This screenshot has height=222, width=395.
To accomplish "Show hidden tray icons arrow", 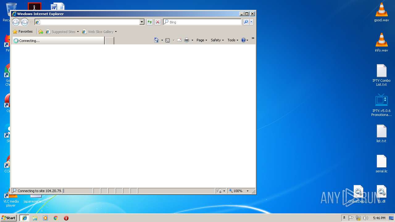I will (344, 218).
